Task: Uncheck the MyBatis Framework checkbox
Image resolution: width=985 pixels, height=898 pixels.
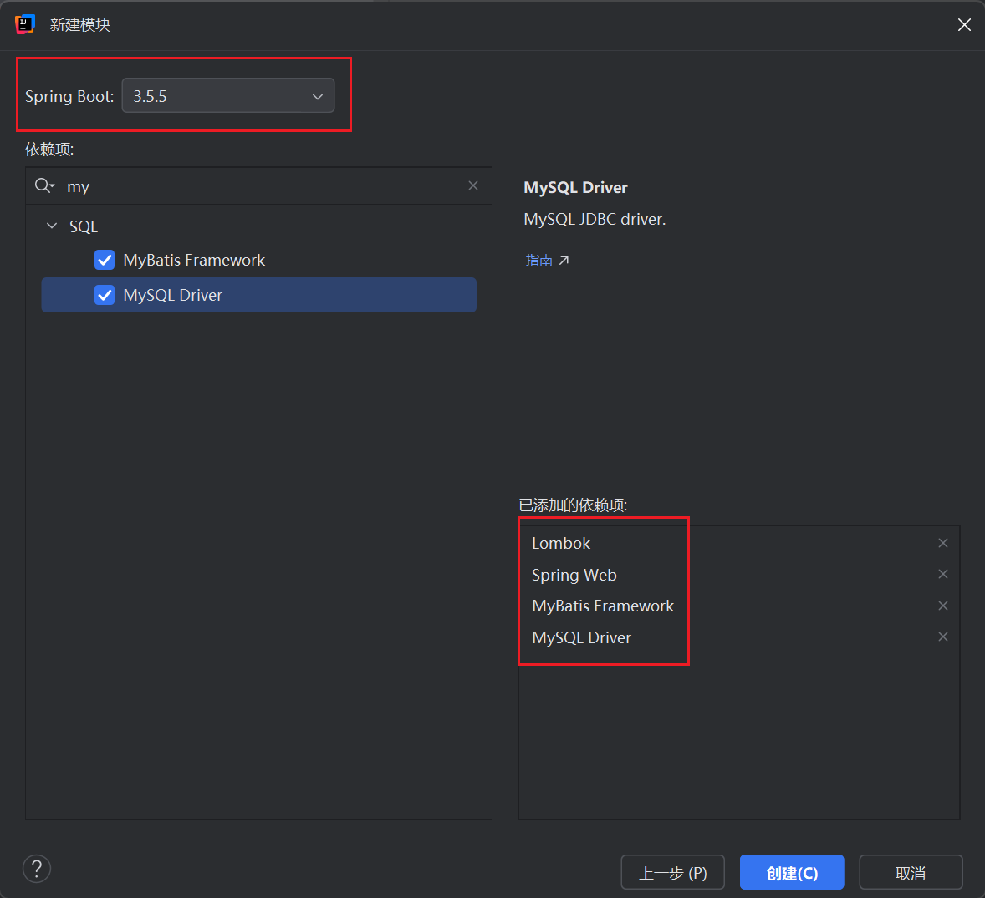Action: [x=105, y=260]
